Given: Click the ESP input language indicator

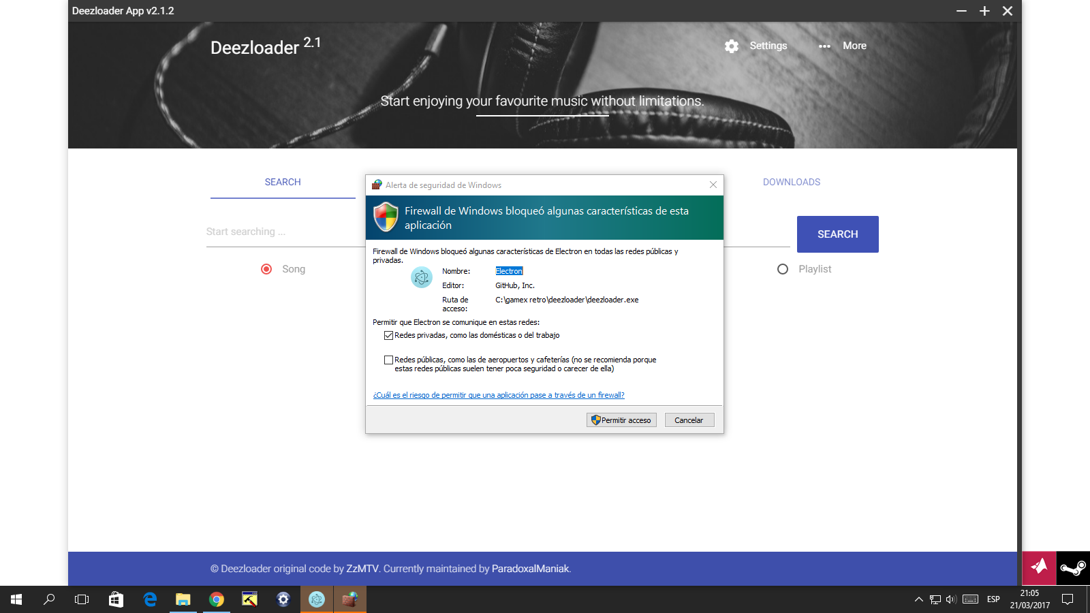Looking at the screenshot, I should (993, 599).
